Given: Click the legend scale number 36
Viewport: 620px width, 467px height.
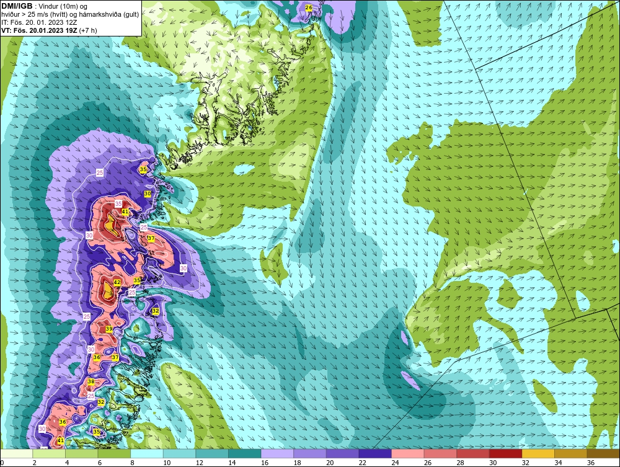Looking at the screenshot, I should pyautogui.click(x=591, y=463).
